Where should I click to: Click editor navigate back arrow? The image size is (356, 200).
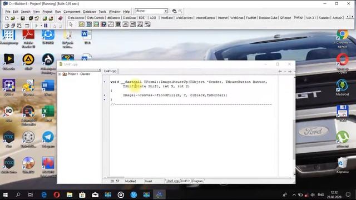[x=280, y=72]
